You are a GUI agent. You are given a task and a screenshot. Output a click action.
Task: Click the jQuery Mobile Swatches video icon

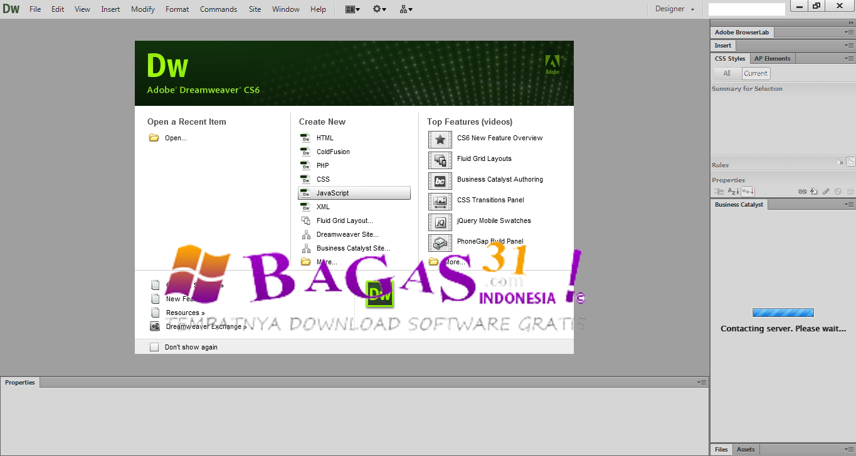[440, 222]
